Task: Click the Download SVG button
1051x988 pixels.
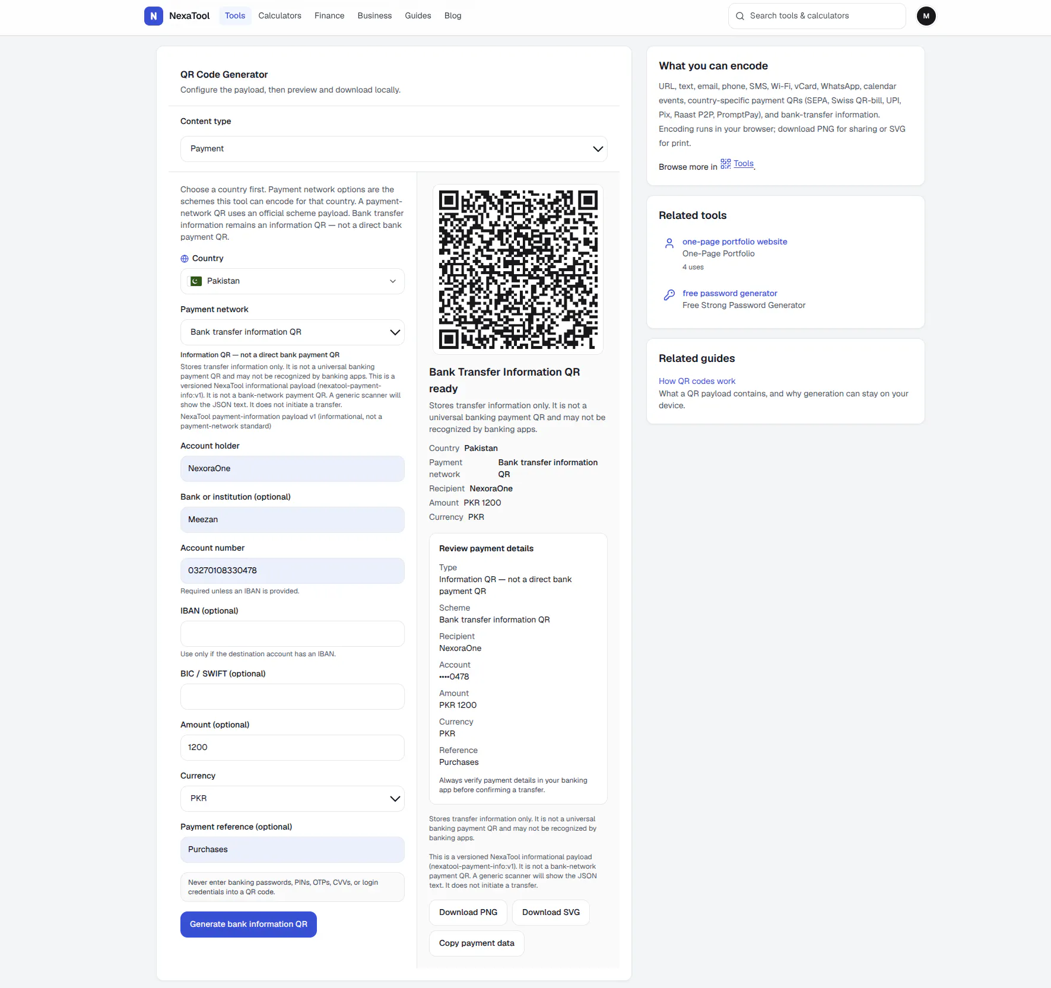Action: [551, 913]
